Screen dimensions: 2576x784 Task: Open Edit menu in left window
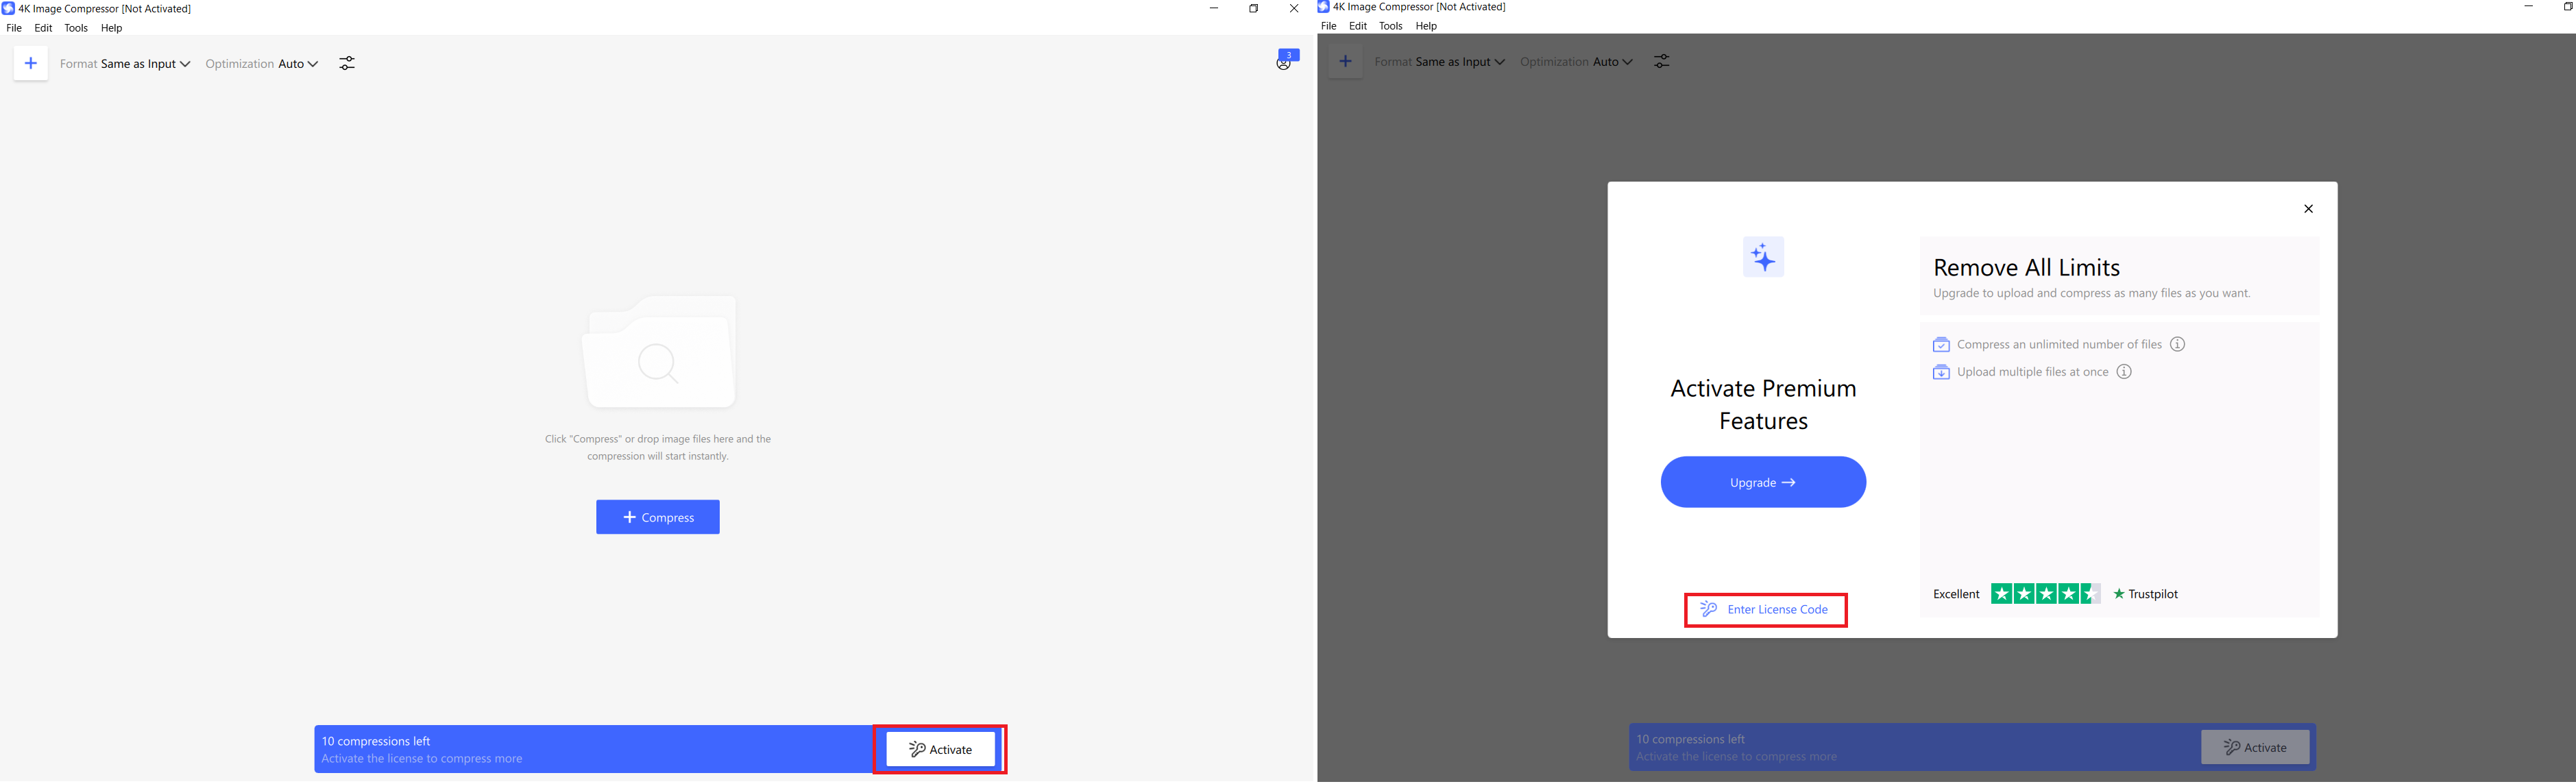click(x=43, y=28)
